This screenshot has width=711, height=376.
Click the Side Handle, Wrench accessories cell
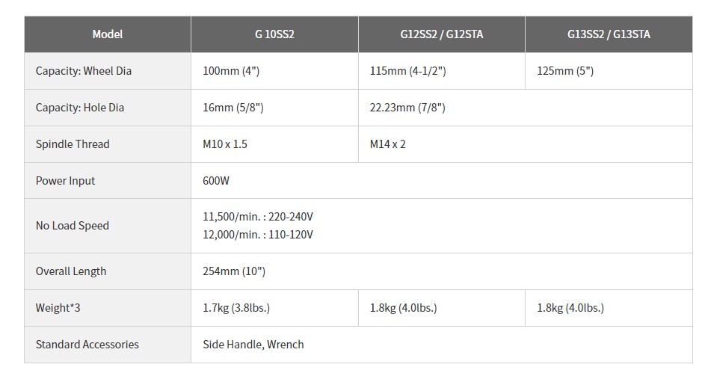[442, 345]
